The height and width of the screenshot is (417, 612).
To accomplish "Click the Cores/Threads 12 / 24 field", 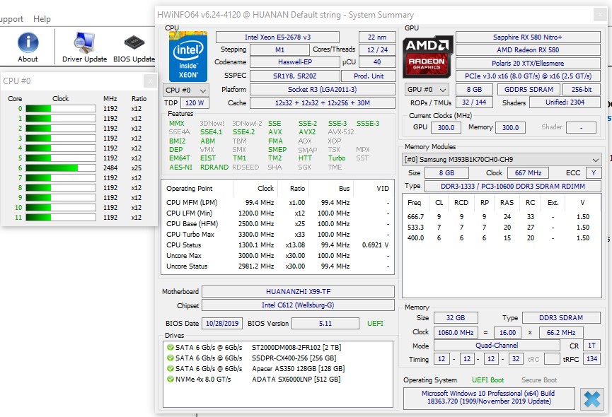I will click(x=377, y=50).
